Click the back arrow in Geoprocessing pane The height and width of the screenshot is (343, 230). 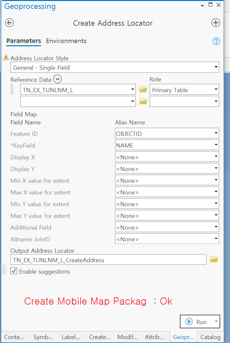click(9, 23)
